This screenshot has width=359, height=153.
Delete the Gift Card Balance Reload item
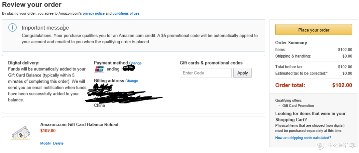[x=59, y=143]
